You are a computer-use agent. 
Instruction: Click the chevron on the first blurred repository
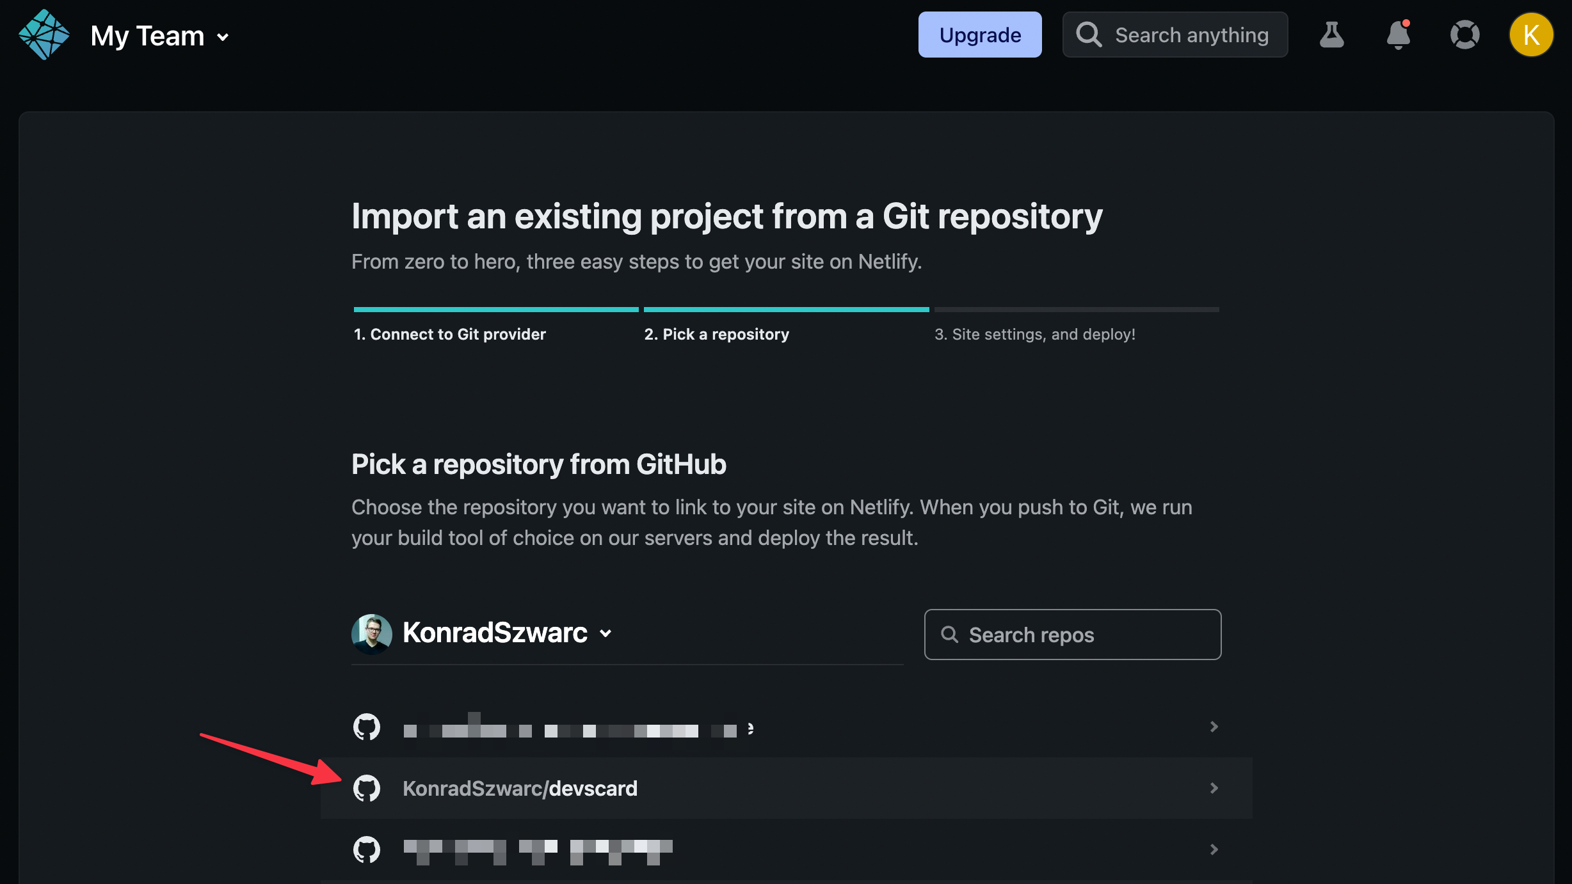point(1214,727)
